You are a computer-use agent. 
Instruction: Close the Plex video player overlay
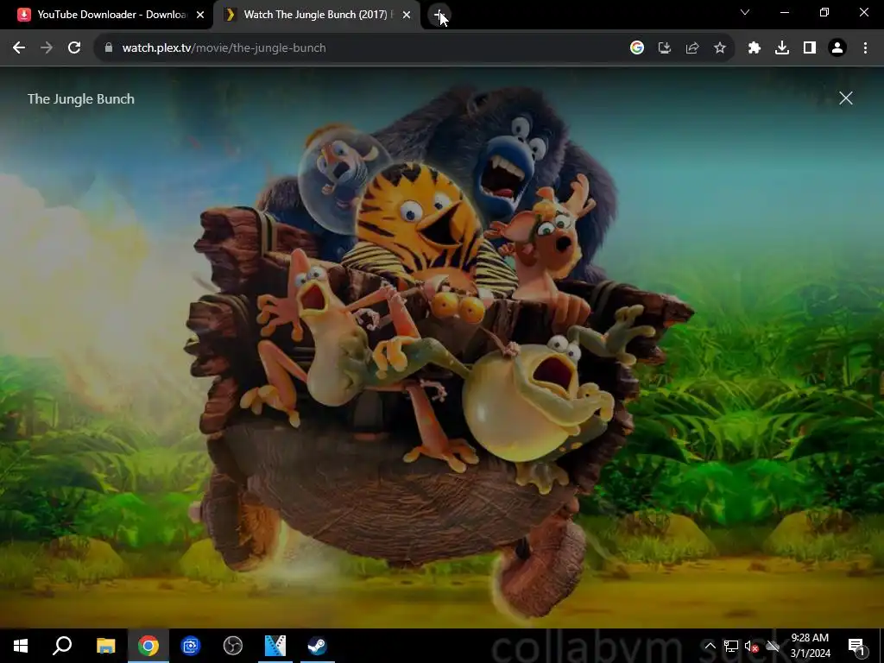pos(845,98)
